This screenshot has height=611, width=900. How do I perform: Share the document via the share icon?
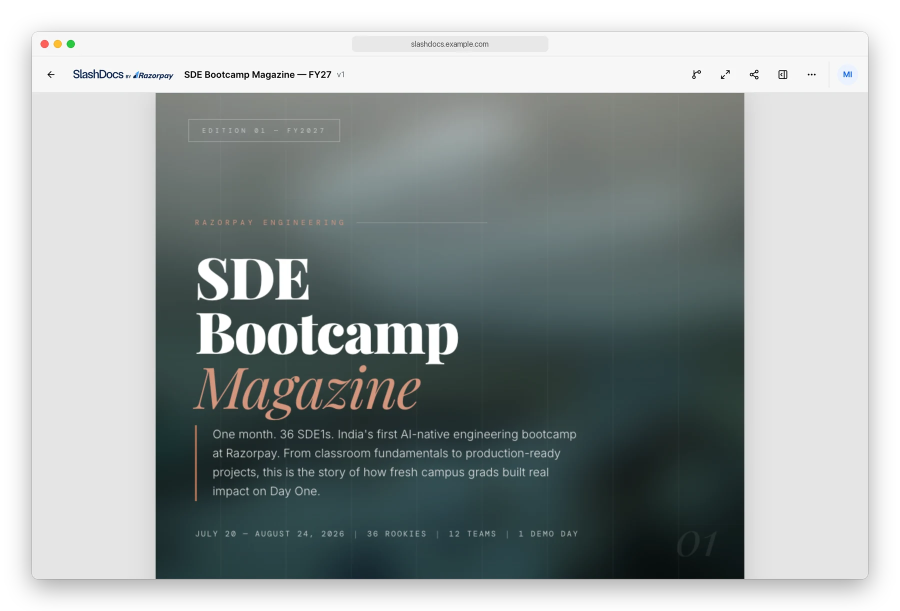coord(754,74)
